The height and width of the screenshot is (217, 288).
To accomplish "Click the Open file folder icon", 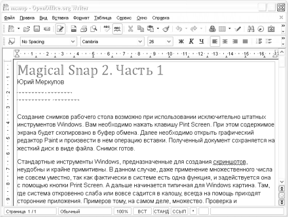I will (26, 29).
